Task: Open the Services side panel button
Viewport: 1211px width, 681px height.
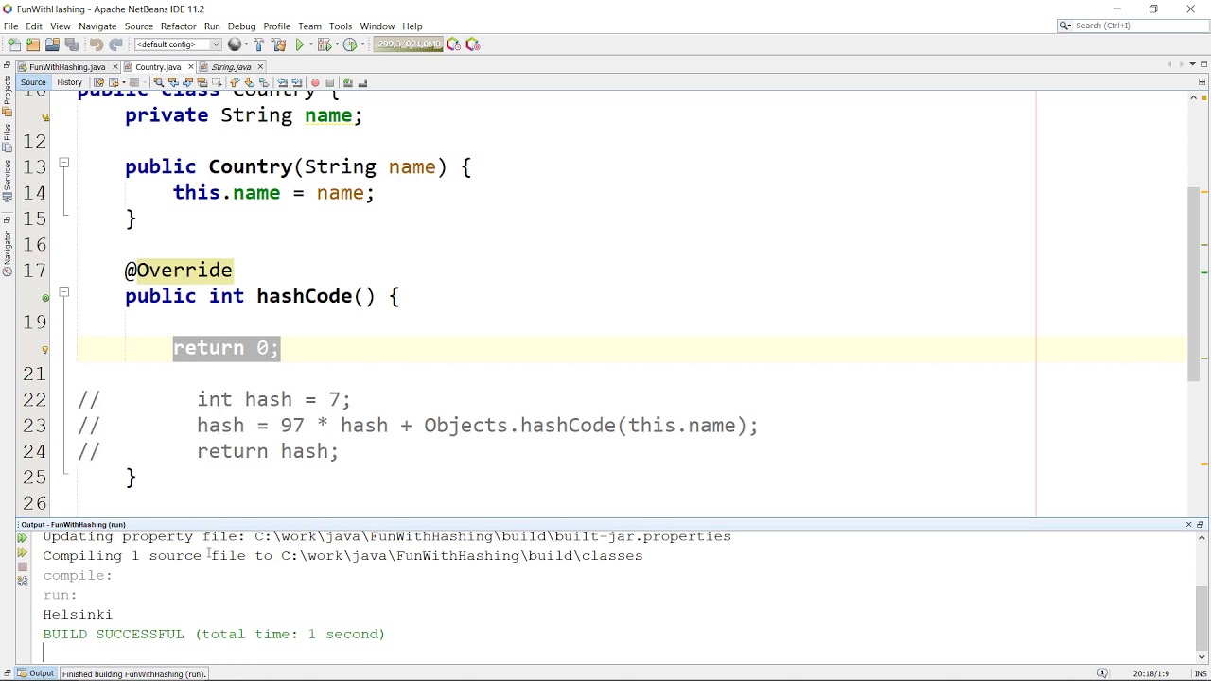Action: pos(7,181)
